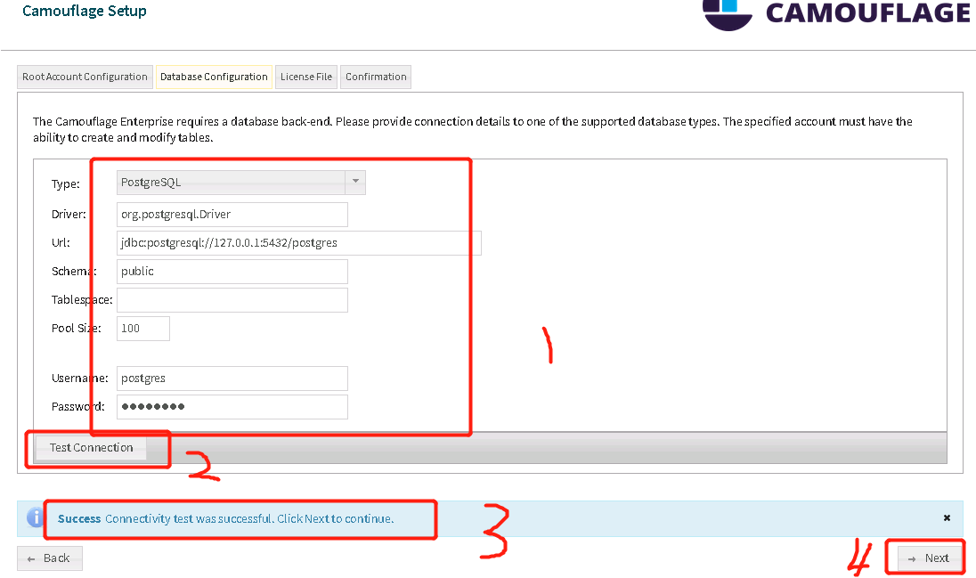
Task: Click the blue info icon
Action: point(35,517)
